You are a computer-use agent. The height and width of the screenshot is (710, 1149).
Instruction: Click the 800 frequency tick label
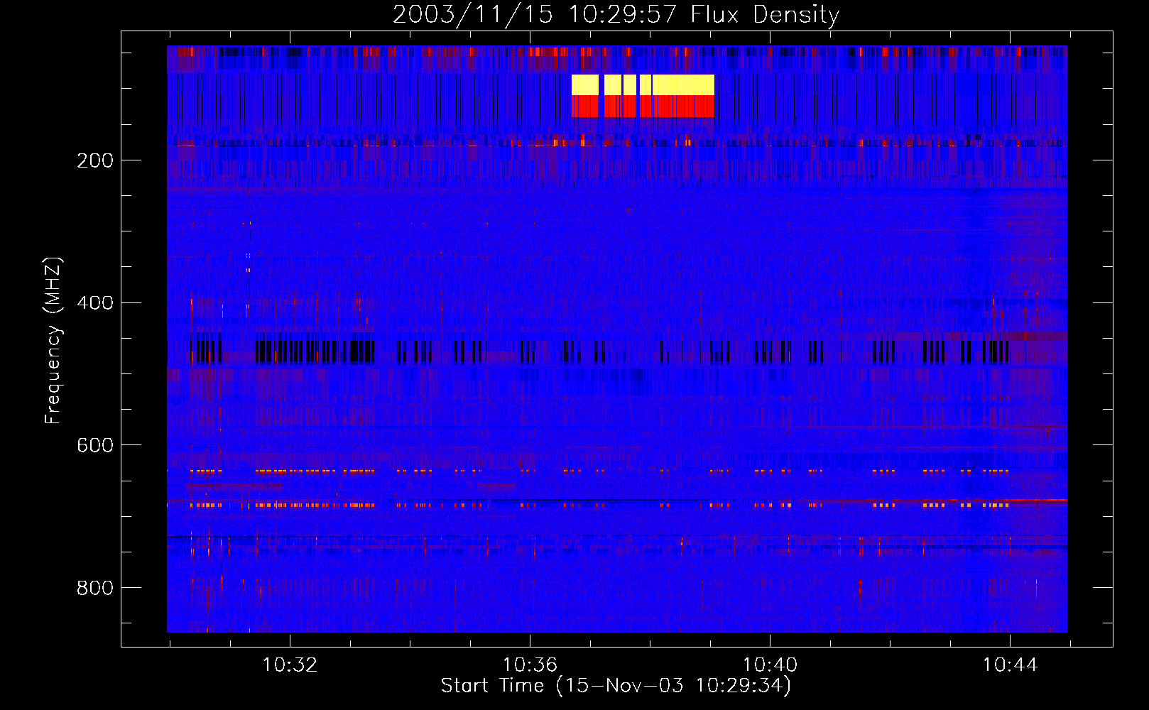pos(95,588)
